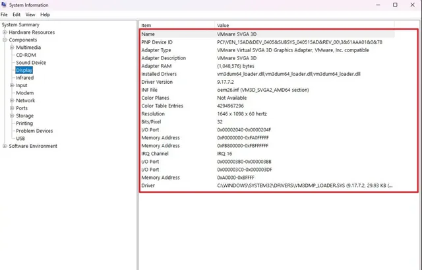This screenshot has height=270, width=422.
Task: Expand the Input node
Action: click(x=12, y=85)
